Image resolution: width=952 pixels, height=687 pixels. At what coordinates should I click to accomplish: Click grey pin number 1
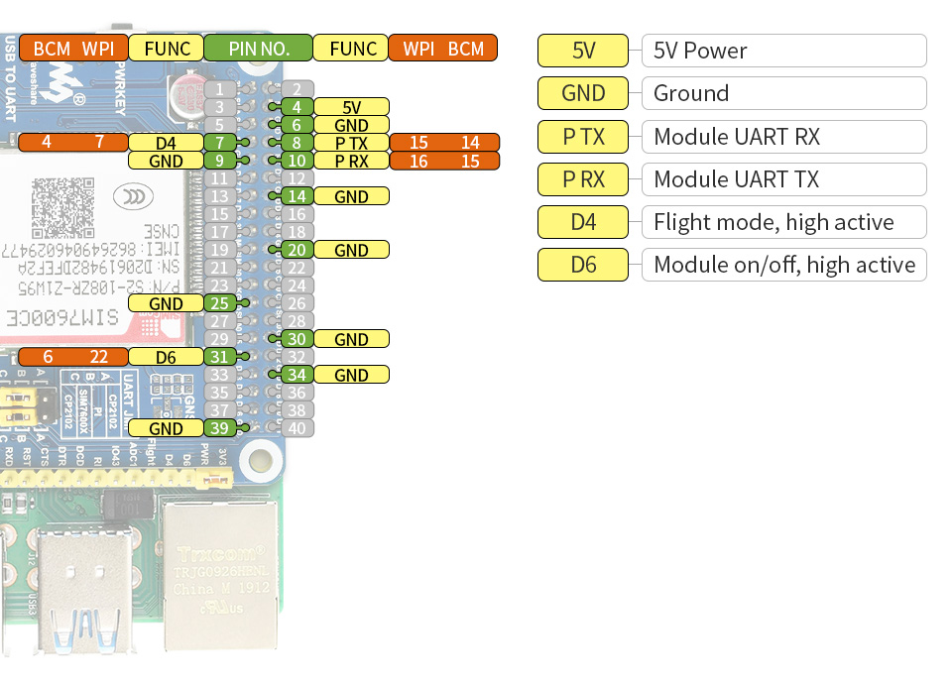coord(220,89)
